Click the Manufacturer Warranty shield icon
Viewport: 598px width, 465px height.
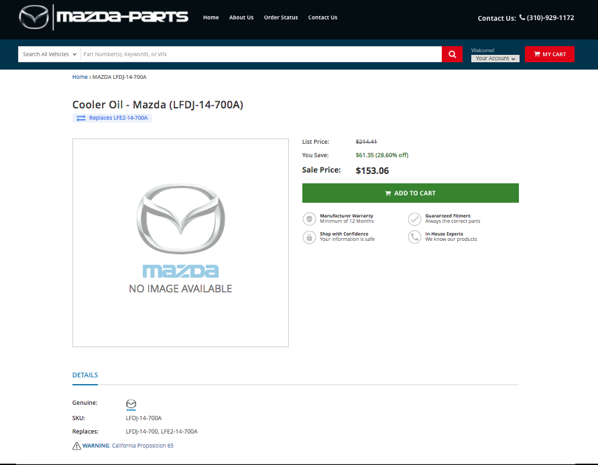[x=309, y=219]
